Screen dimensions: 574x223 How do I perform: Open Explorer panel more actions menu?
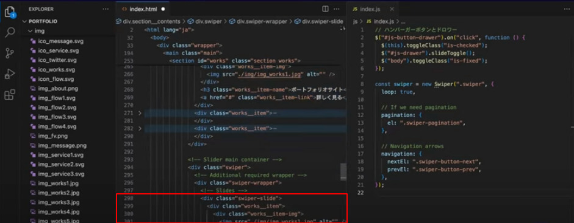[106, 9]
